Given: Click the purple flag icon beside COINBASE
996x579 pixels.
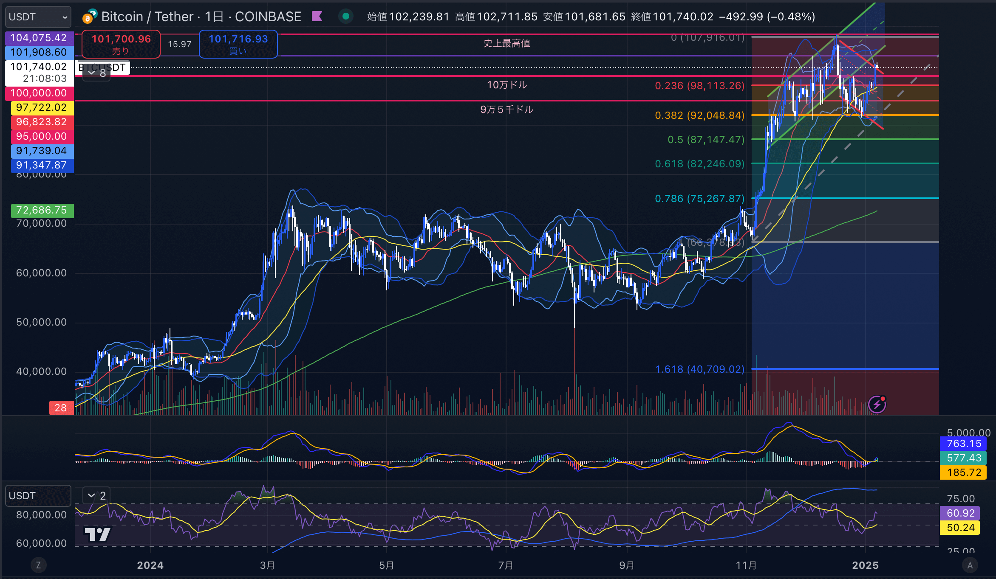Looking at the screenshot, I should point(317,17).
